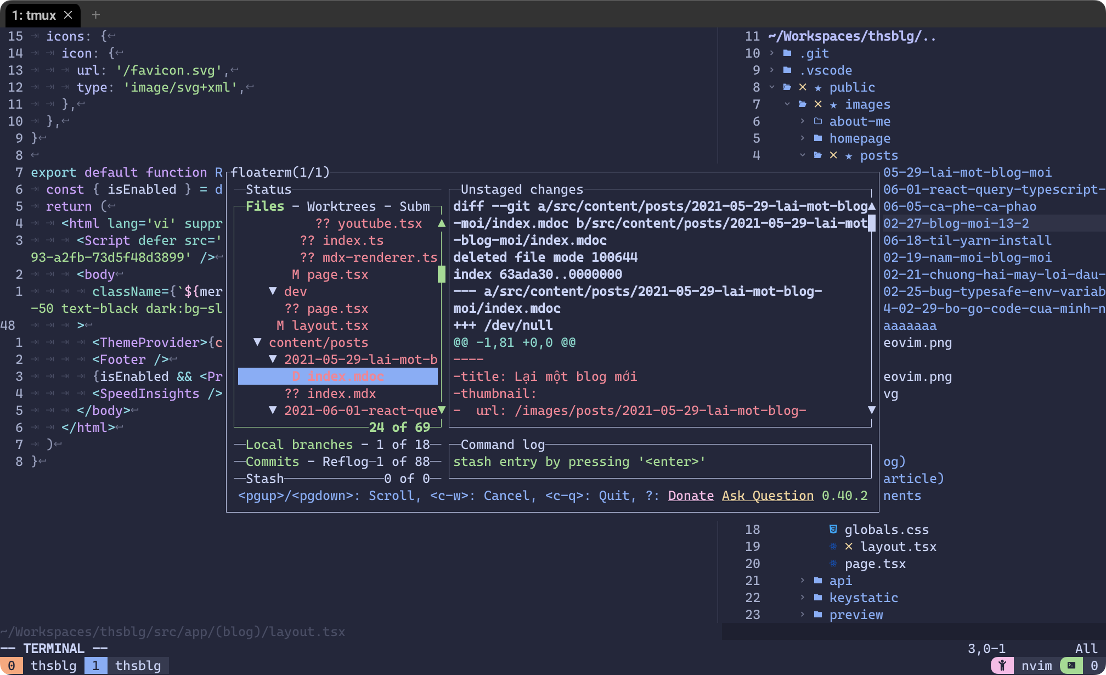Viewport: 1106px width, 675px height.
Task: Click the green terminal icon in the statusline
Action: click(x=1071, y=666)
